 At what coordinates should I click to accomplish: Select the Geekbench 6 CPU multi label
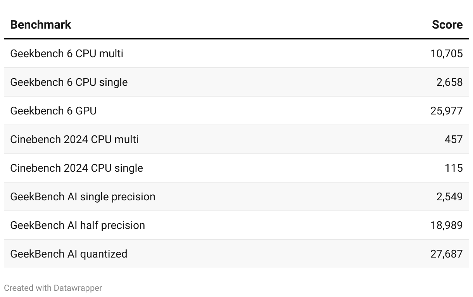[67, 53]
